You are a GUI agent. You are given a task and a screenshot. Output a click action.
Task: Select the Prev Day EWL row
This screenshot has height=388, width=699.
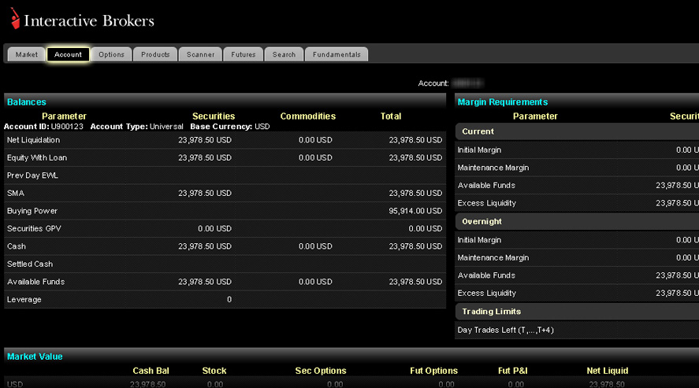[225, 176]
